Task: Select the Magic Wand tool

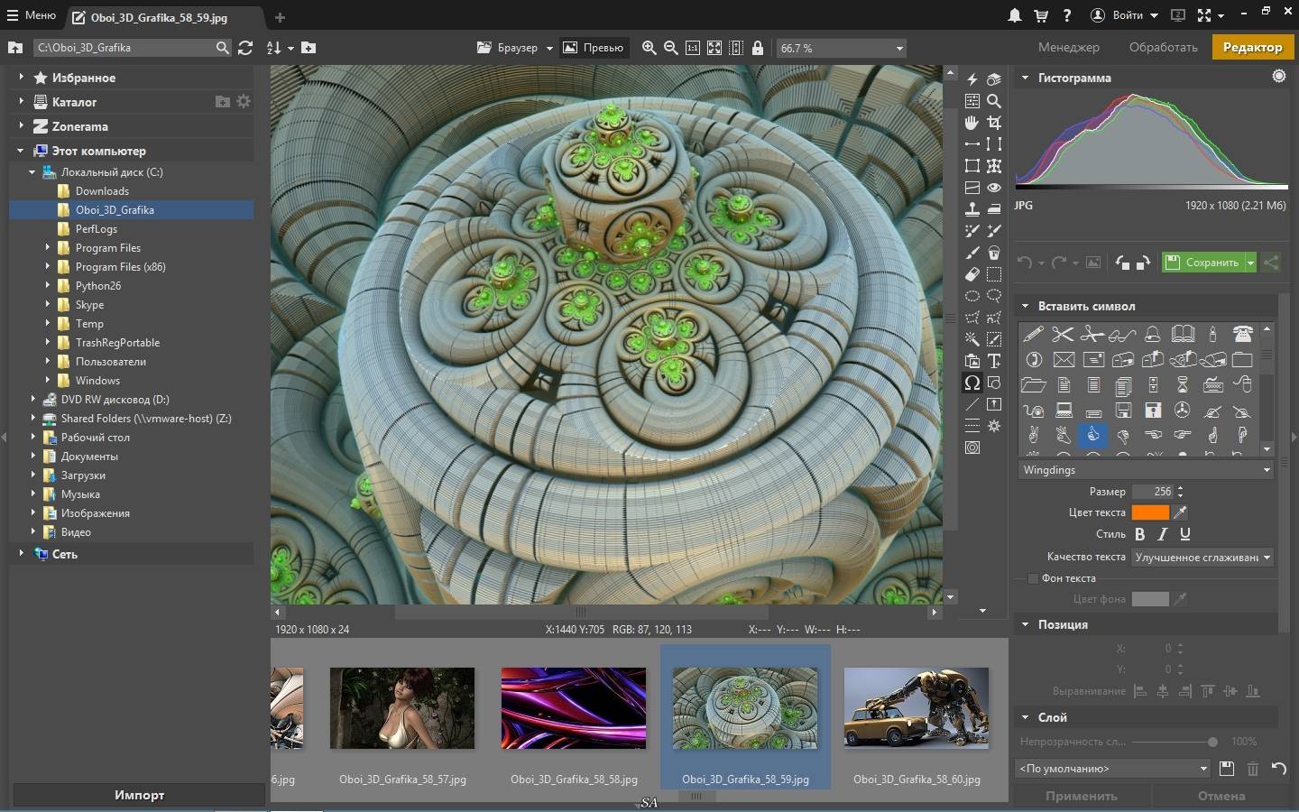Action: point(972,339)
